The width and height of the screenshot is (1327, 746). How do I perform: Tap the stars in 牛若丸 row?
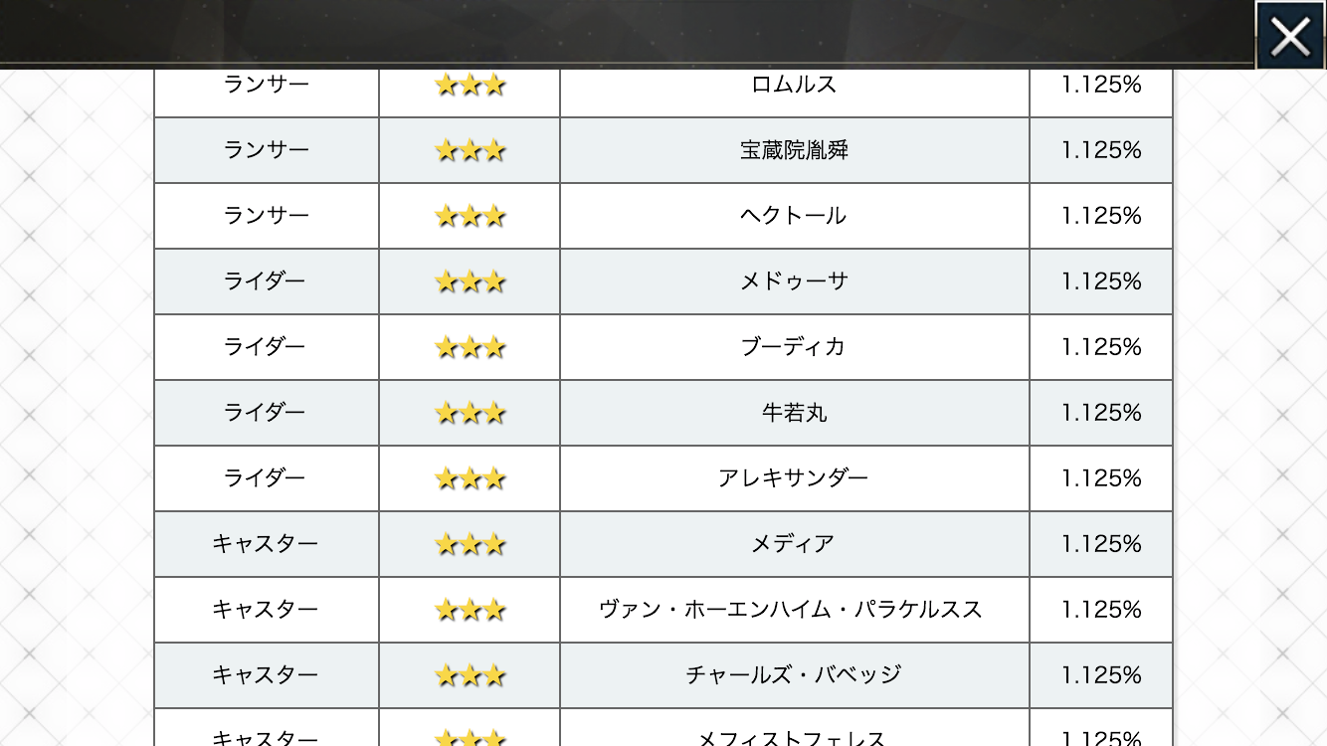coord(470,414)
